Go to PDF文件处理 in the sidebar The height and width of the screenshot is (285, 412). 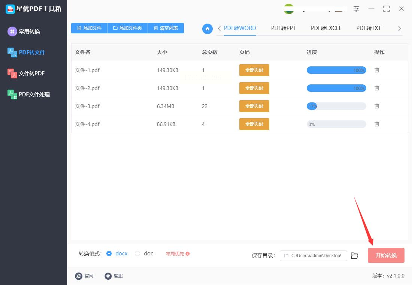coord(28,94)
